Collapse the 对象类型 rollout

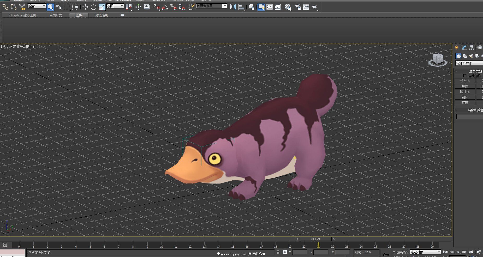pos(469,71)
